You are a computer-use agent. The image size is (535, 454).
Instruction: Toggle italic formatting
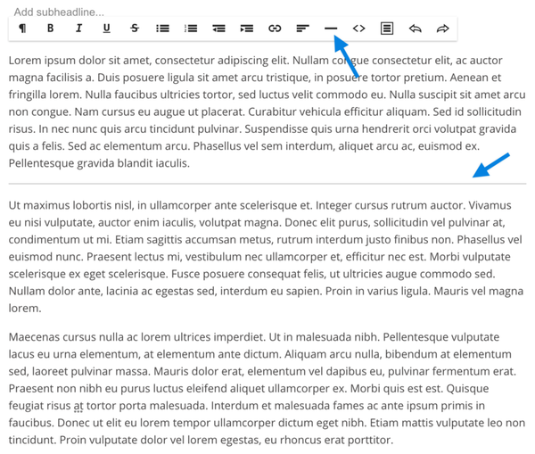78,29
